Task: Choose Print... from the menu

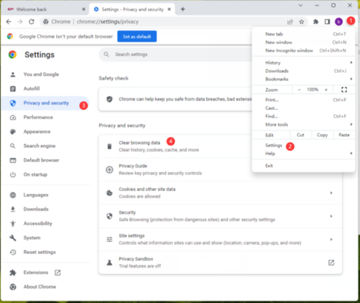Action: (x=303, y=100)
